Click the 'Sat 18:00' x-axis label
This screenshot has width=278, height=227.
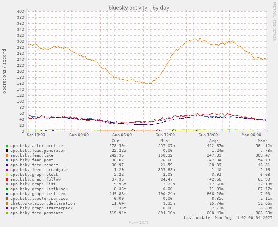tap(36, 135)
